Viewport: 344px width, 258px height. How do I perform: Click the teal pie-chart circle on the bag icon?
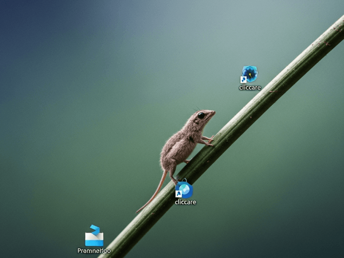tap(184, 189)
